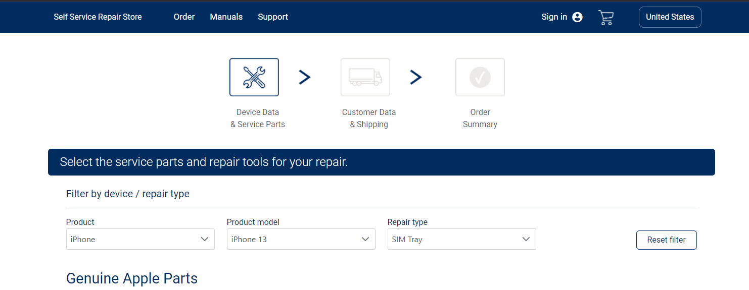
Task: Click the second chevron arrow before Order Summary
Action: [416, 77]
